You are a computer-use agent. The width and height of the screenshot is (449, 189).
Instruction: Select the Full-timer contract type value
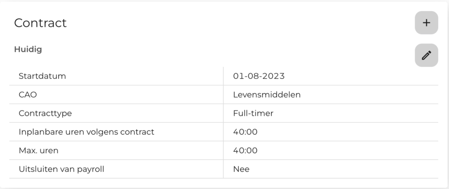point(253,113)
